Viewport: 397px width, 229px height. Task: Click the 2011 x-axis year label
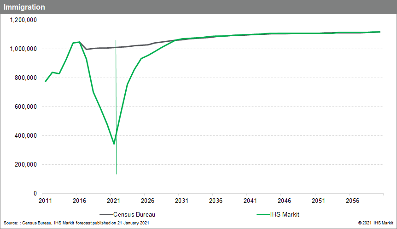45,201
